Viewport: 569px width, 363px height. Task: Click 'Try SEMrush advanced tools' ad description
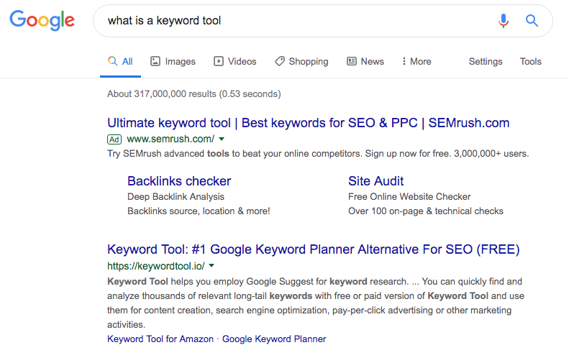coord(318,154)
